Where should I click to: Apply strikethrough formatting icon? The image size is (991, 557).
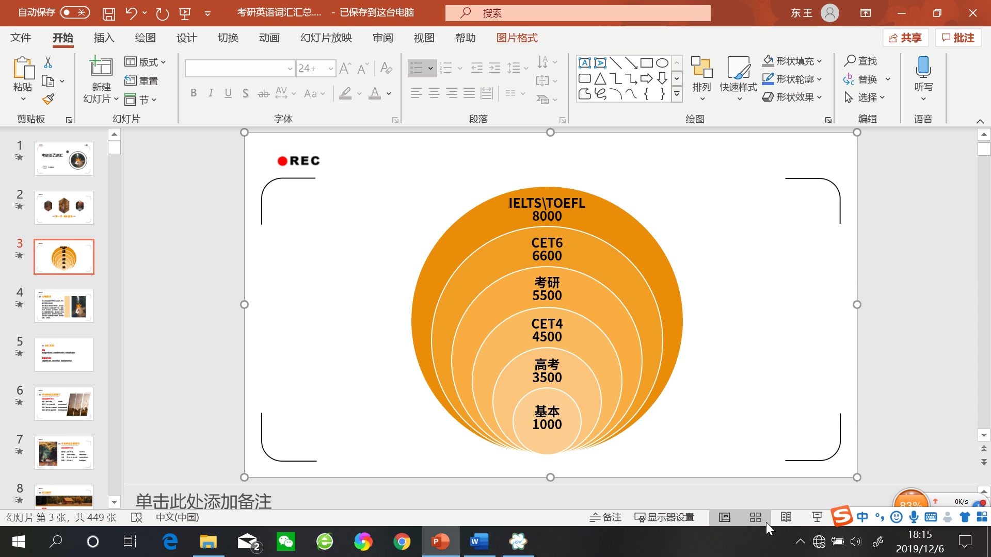pos(263,93)
